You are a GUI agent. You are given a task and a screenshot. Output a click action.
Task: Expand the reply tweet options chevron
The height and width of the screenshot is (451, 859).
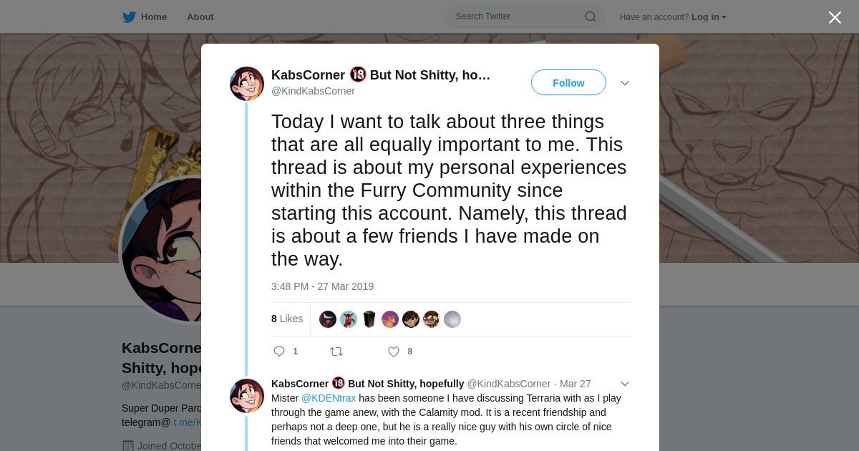625,384
